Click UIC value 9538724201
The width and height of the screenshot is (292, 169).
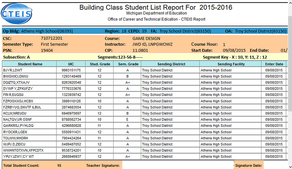[x=71, y=150]
